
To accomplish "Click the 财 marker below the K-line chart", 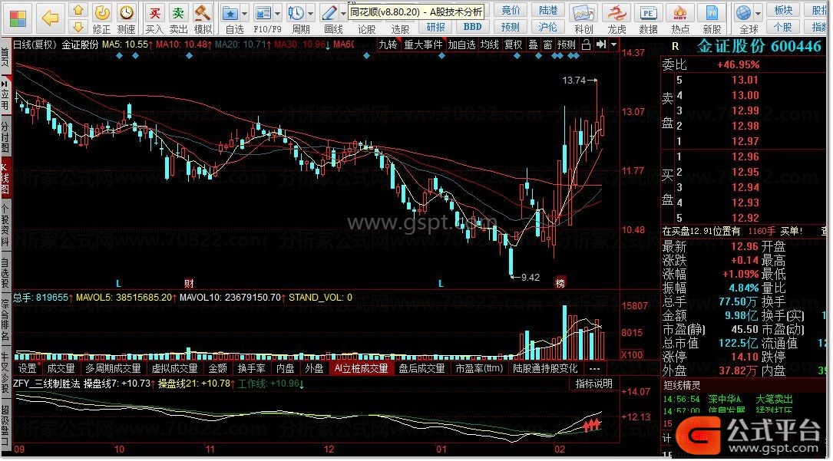I will click(189, 283).
